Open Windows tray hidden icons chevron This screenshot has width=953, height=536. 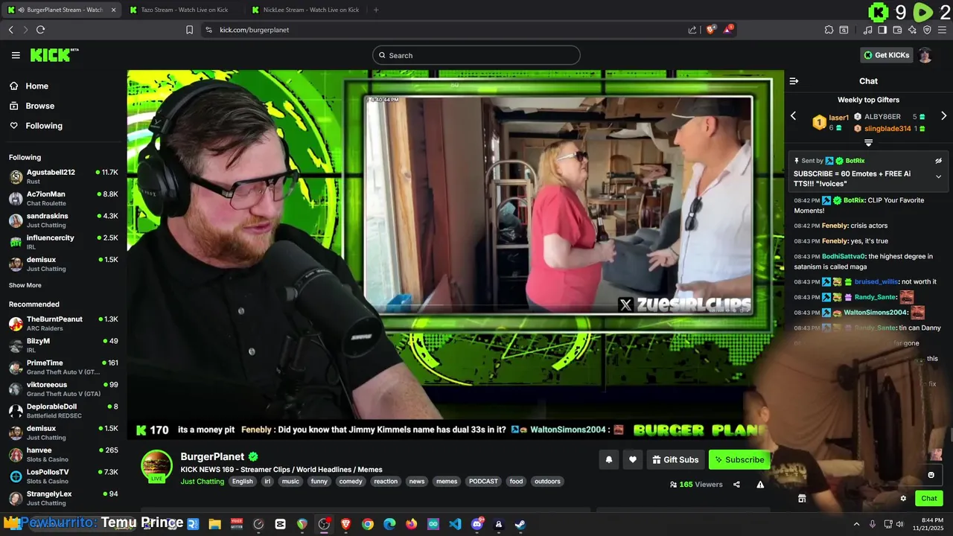click(x=856, y=524)
